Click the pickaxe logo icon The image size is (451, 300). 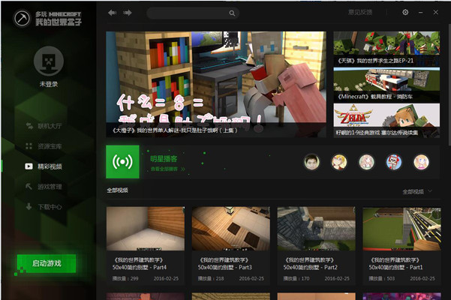(22, 18)
